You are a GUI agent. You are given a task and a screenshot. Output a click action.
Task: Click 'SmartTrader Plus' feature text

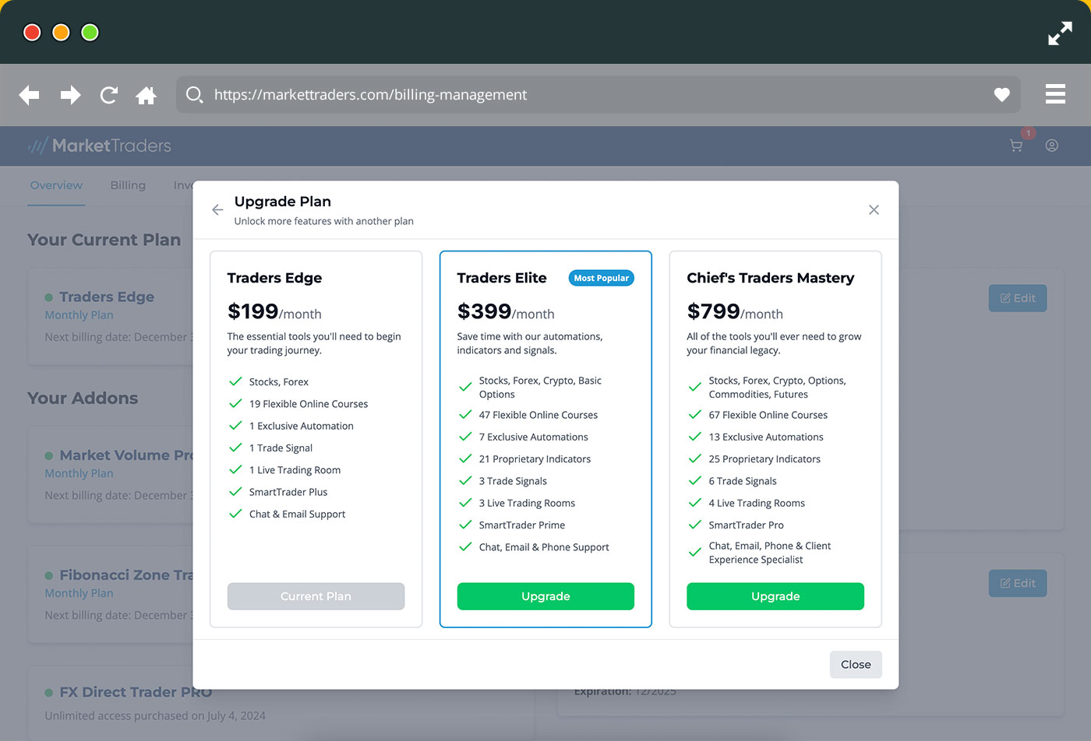point(288,492)
